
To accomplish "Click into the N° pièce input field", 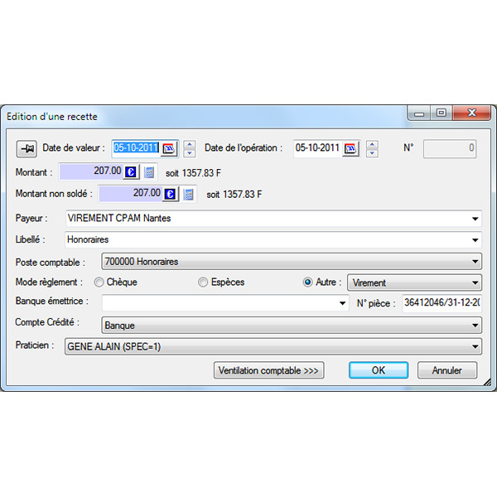I will click(x=441, y=303).
